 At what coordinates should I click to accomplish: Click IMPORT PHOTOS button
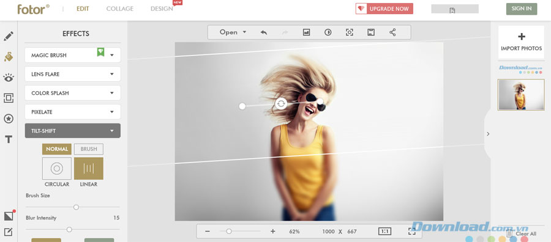pos(521,42)
